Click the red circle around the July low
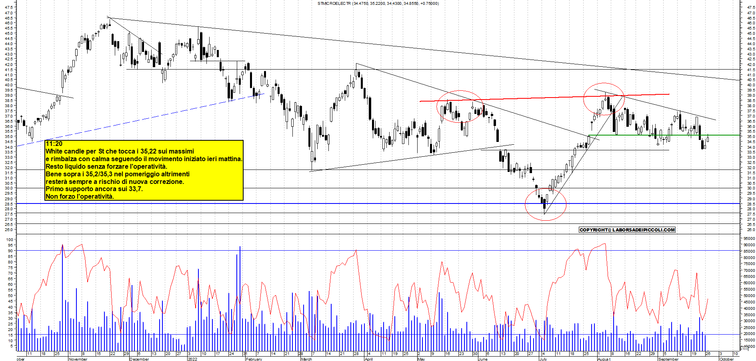The width and height of the screenshot is (756, 361). [546, 204]
